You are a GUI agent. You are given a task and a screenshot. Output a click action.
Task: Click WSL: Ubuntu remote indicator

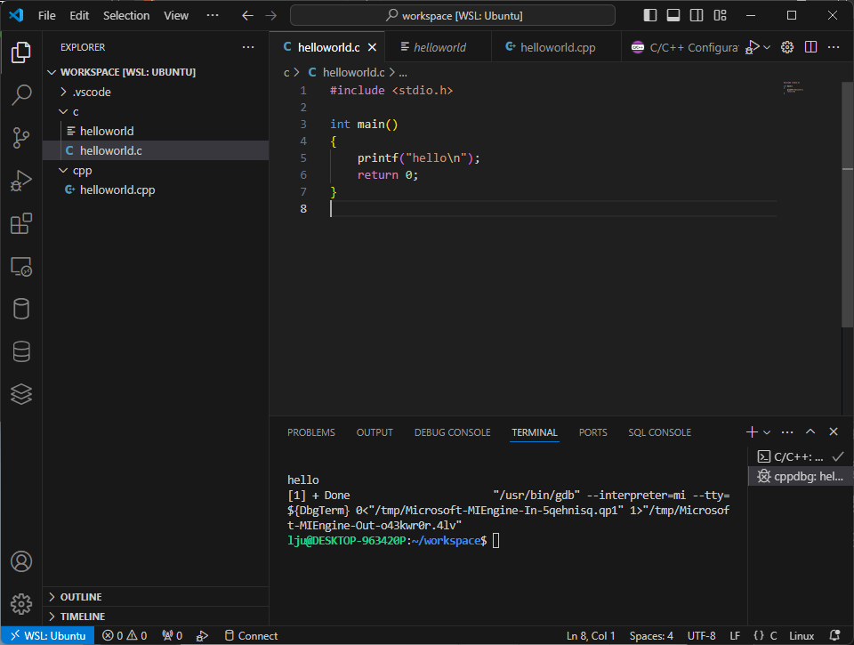[47, 636]
